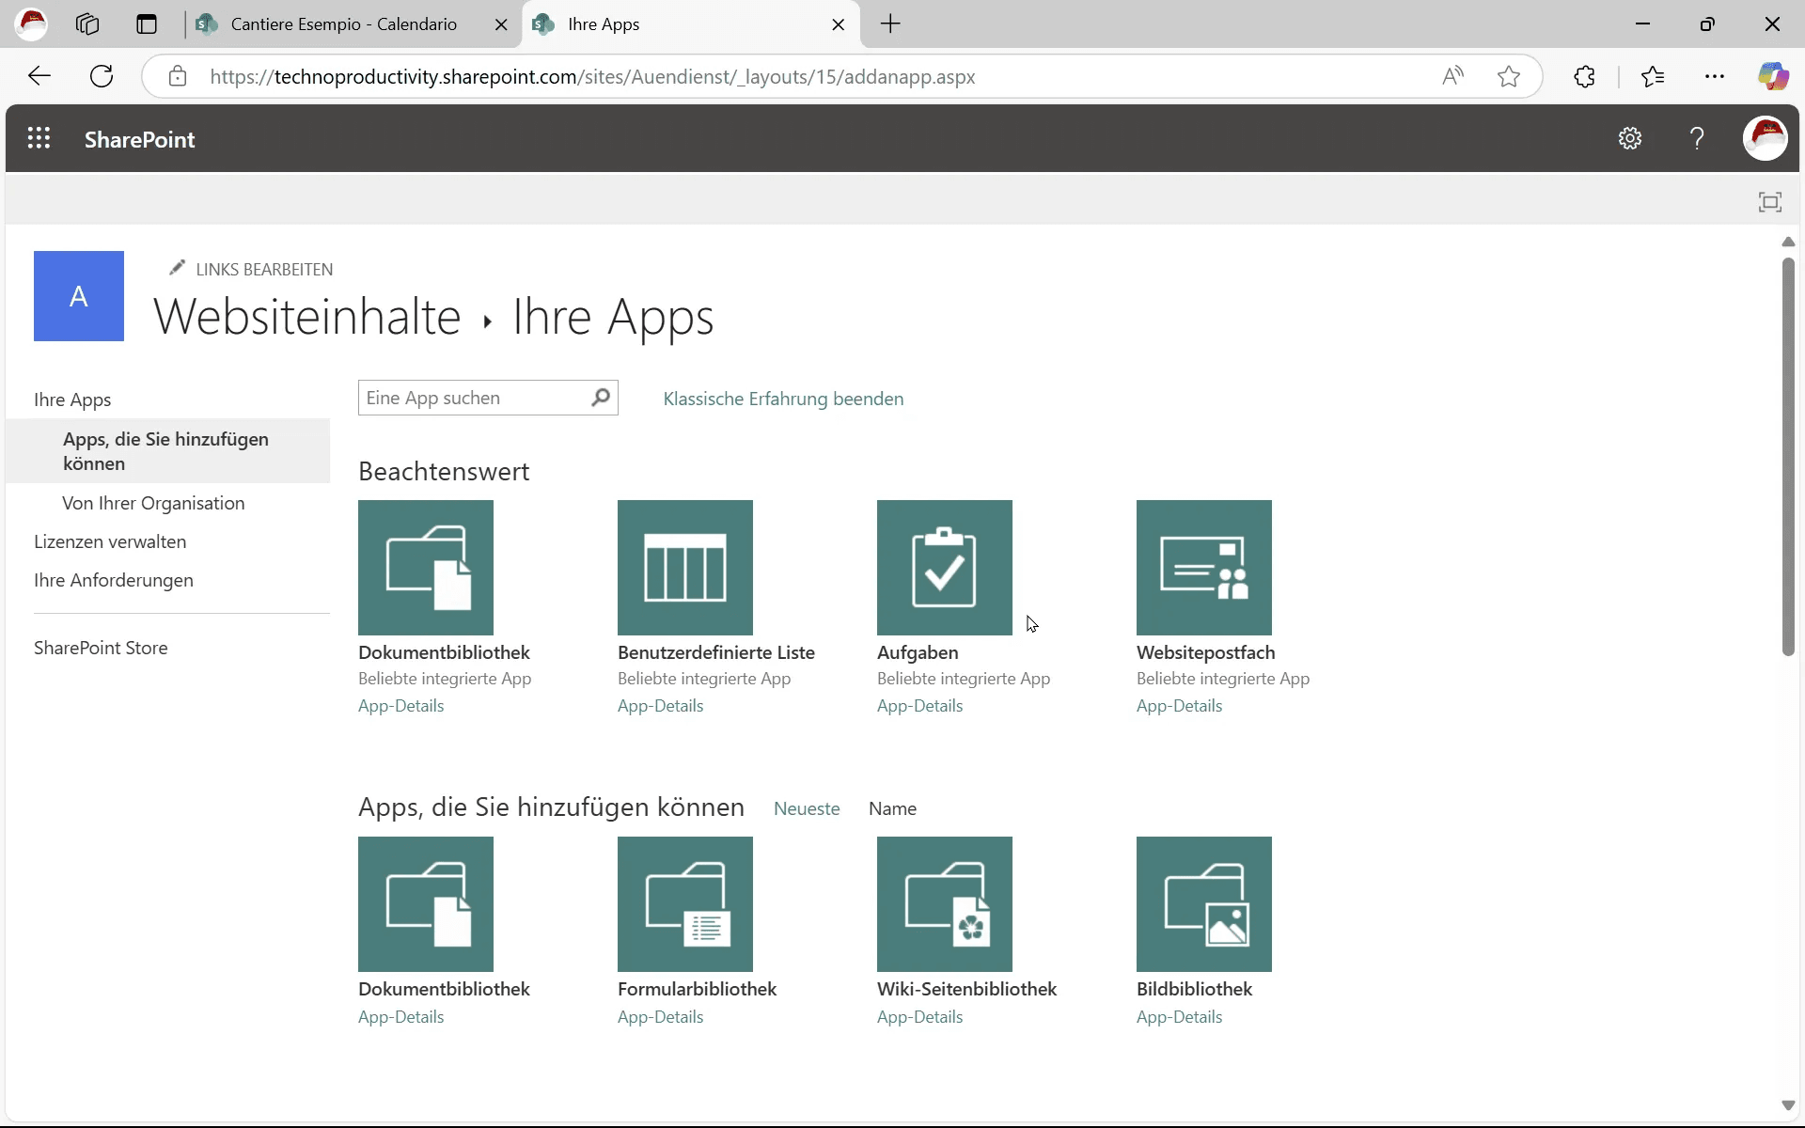Image resolution: width=1805 pixels, height=1128 pixels.
Task: View site information lock icon in address bar
Action: tap(177, 76)
